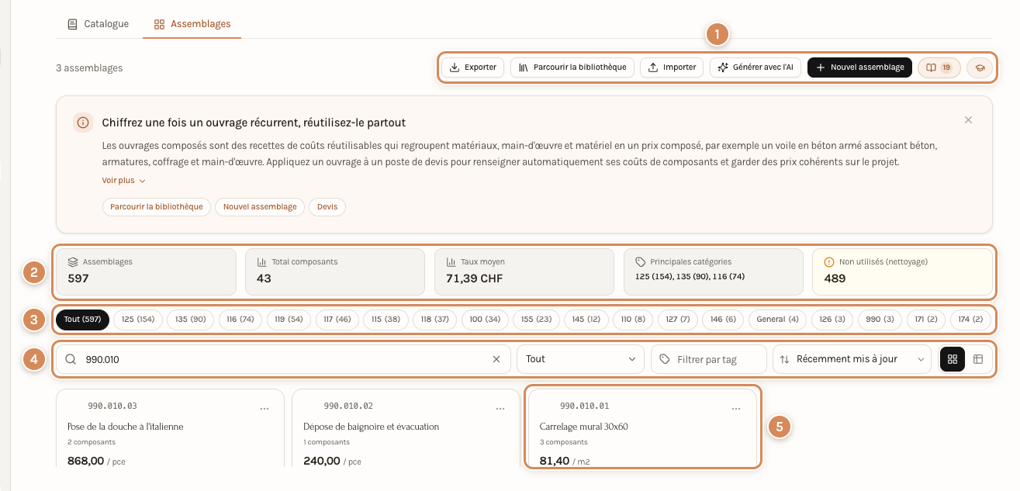The height and width of the screenshot is (491, 1020).
Task: Open the Tout dropdown filter
Action: (x=580, y=359)
